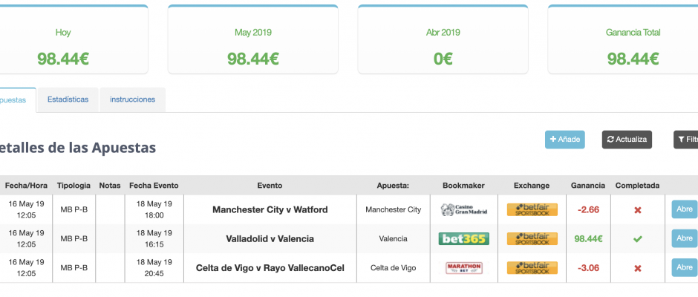
Task: Sort by the Ganancia column header
Action: [588, 185]
